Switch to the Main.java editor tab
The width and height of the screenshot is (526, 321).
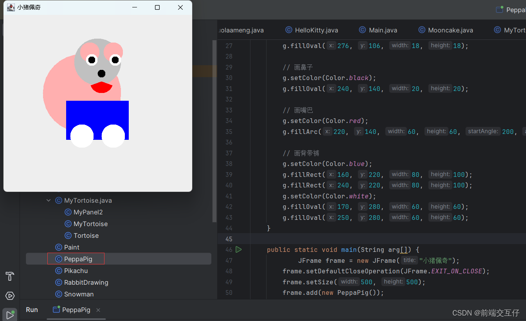pos(378,30)
